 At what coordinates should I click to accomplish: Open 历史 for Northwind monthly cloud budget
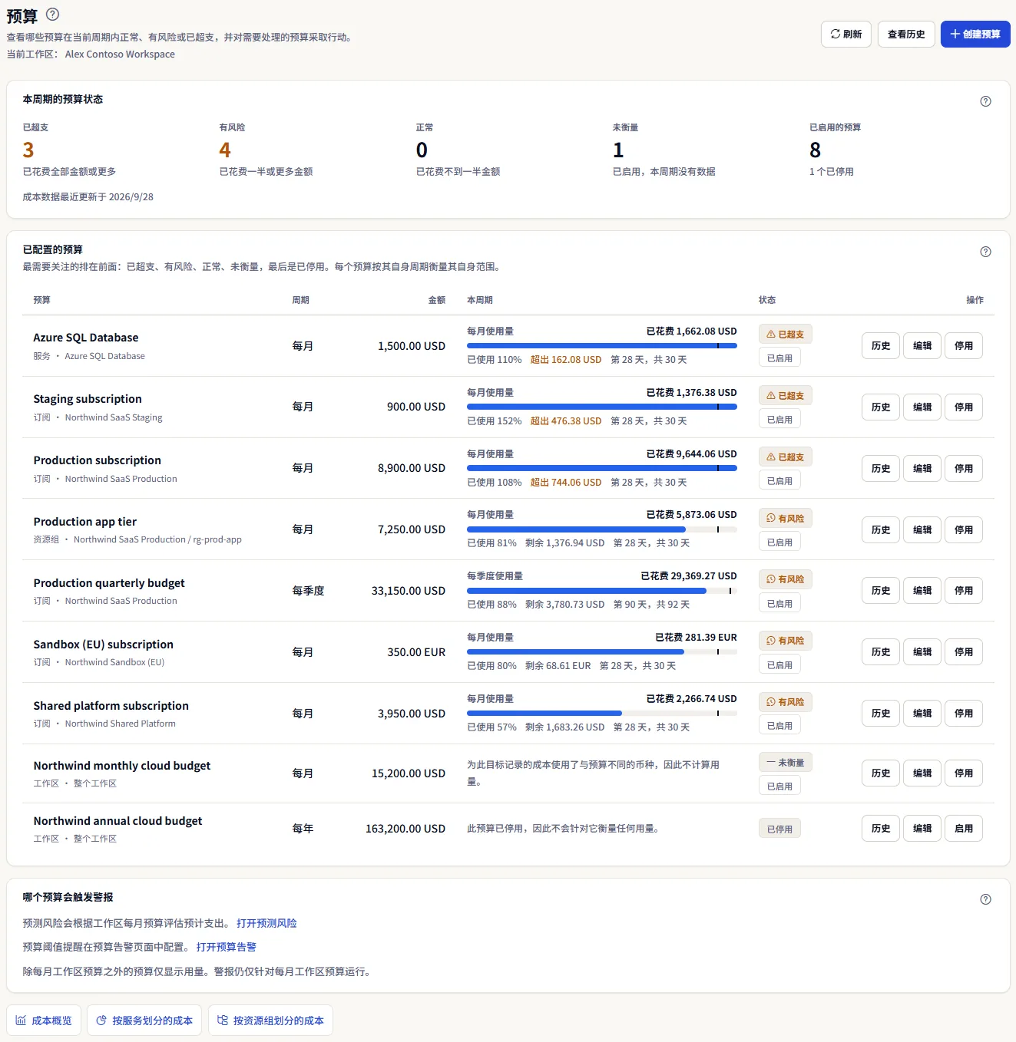pyautogui.click(x=881, y=773)
